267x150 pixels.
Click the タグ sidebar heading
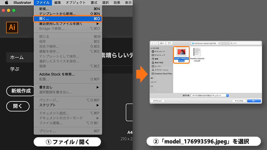pos(152,86)
